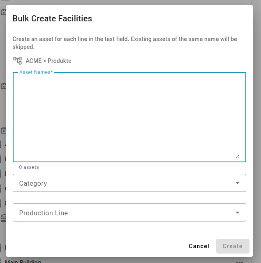Click the three-dots menu beside Main Building

click(239, 261)
